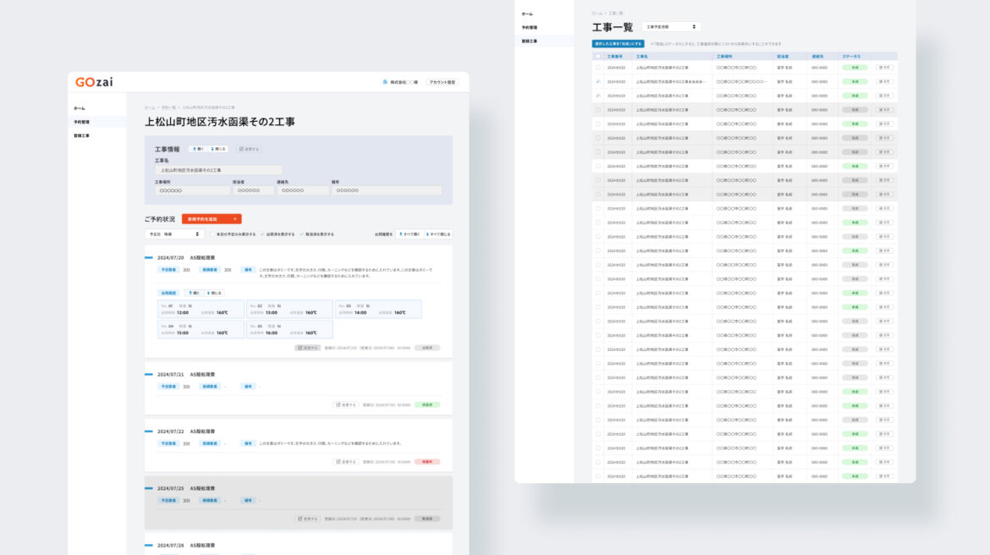Expand 工事情報 with its 開く button
This screenshot has width=990, height=555.
[198, 149]
